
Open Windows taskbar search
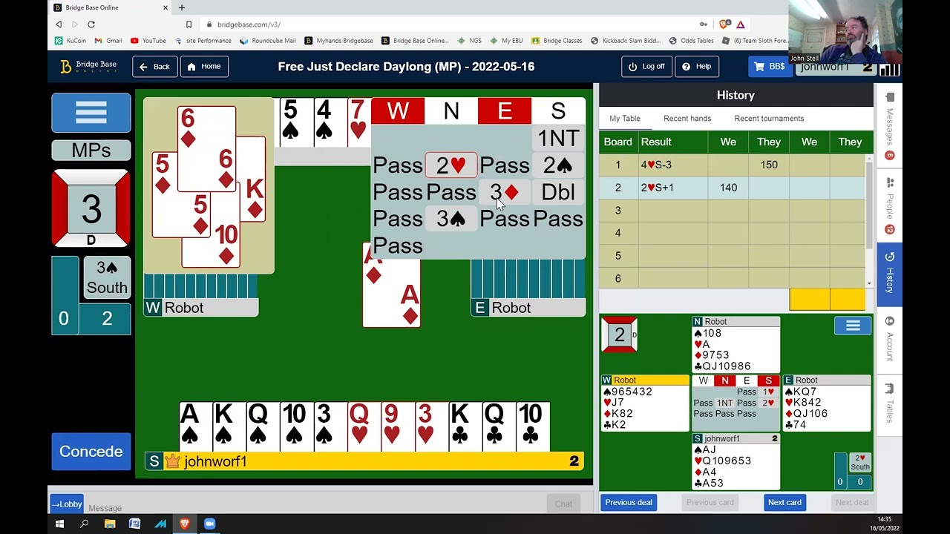click(85, 524)
